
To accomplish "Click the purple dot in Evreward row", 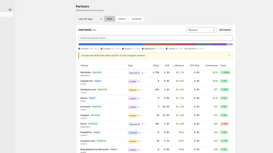I will [x=139, y=107].
